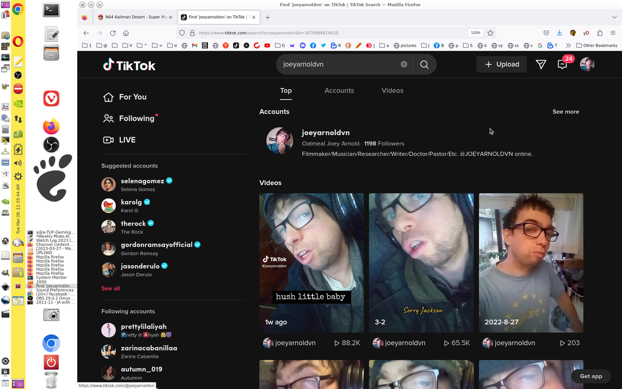The image size is (622, 389).
Task: Switch to Accounts search tab
Action: coord(339,90)
